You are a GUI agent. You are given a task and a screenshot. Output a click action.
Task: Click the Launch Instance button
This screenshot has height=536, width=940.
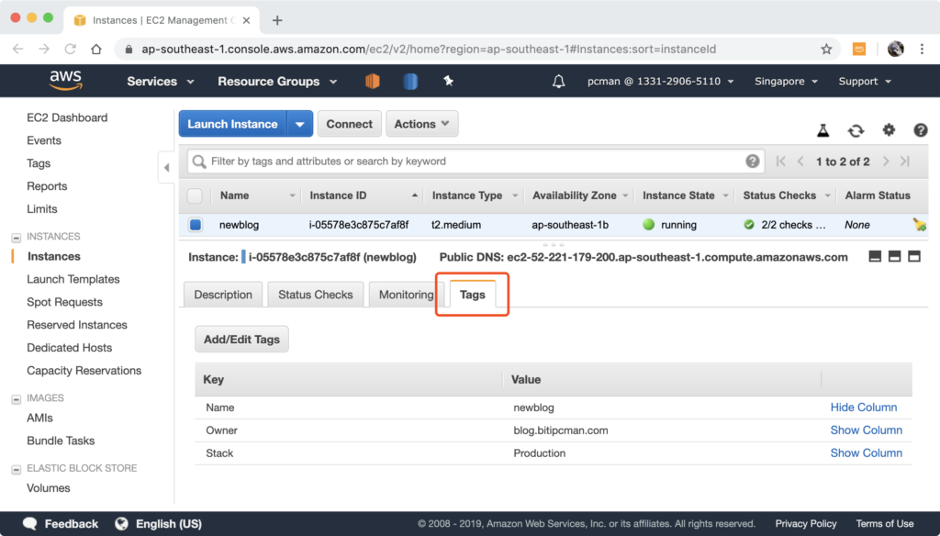pos(232,124)
